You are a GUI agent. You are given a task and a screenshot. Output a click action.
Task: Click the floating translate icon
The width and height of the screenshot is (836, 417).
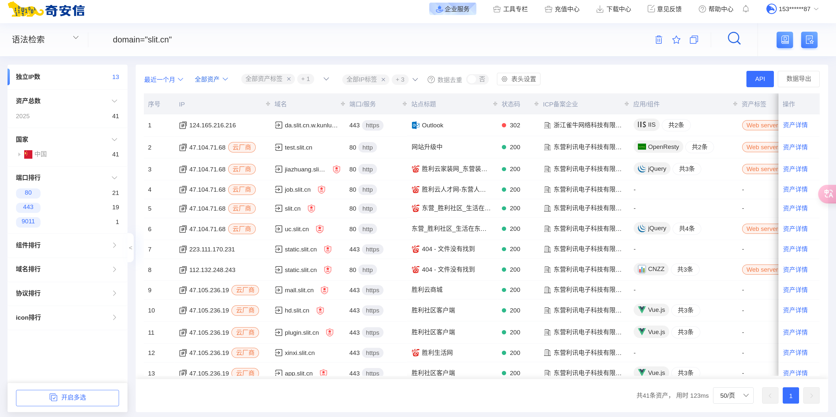[828, 194]
